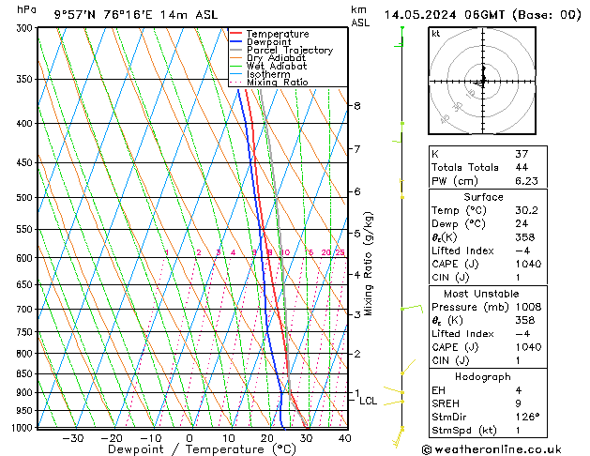Screen dimensions: 590x456
Task: Select the 'Parcel Trajectory' legend label
Action: [x=290, y=50]
